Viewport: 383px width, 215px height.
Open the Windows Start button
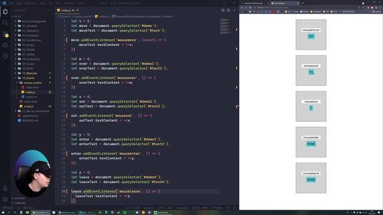click(2, 213)
